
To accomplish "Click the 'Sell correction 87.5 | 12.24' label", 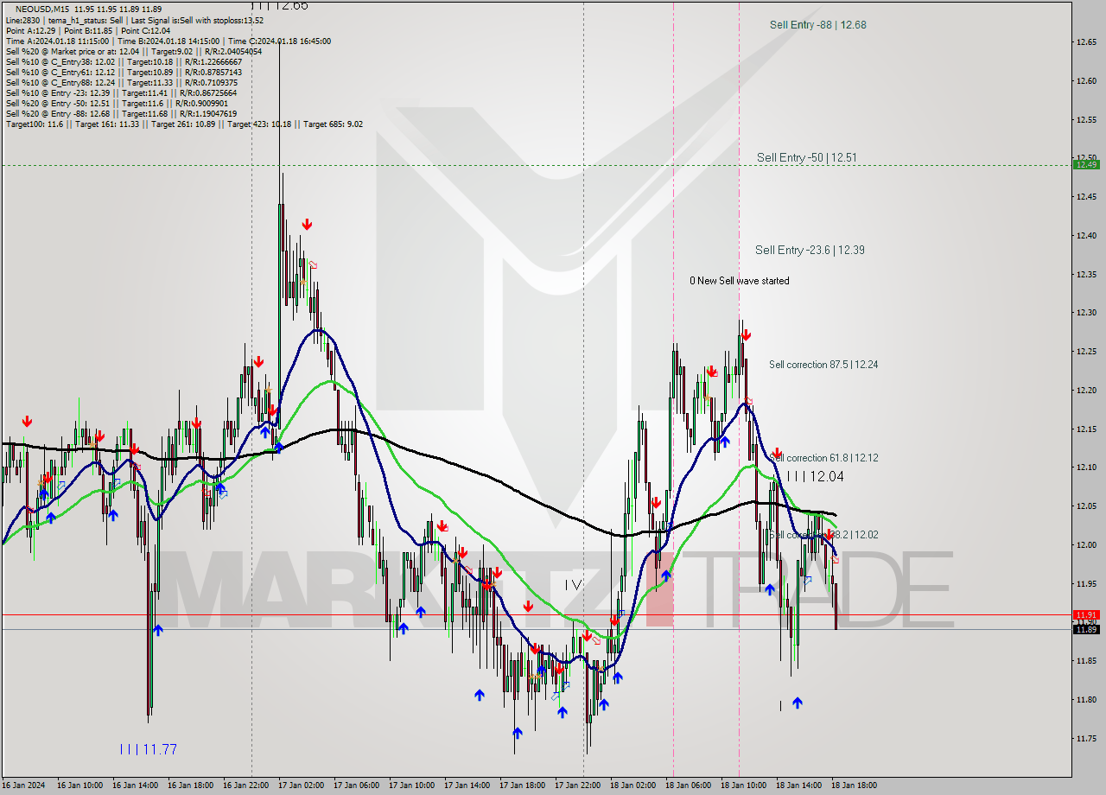I will (823, 365).
